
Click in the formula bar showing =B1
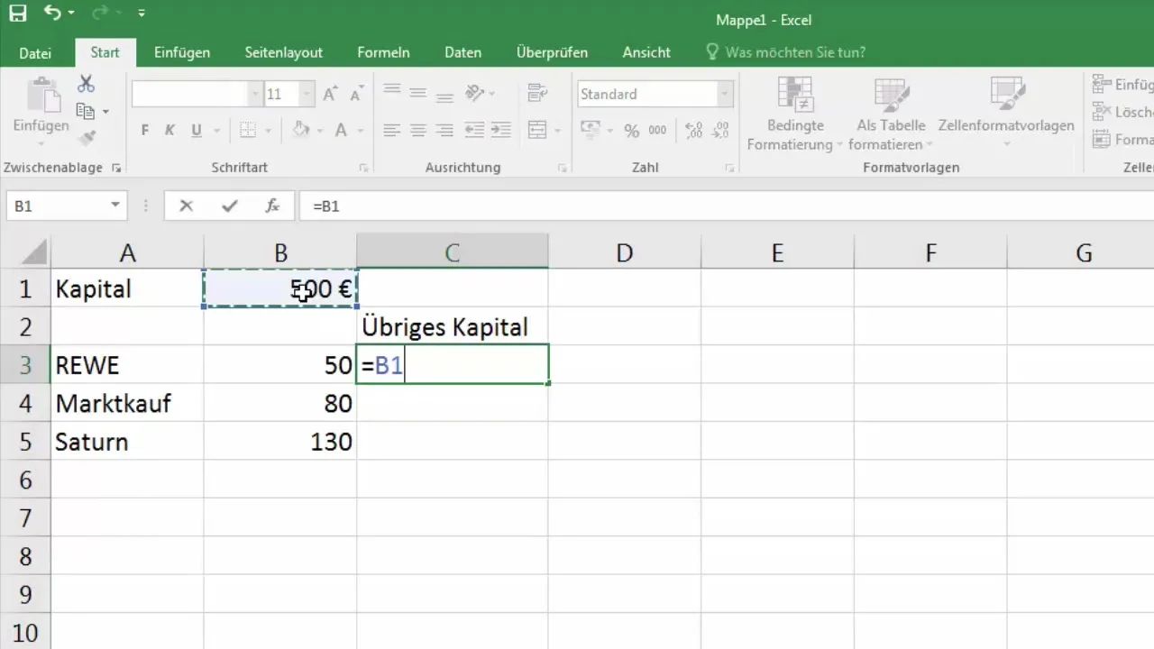(x=727, y=206)
